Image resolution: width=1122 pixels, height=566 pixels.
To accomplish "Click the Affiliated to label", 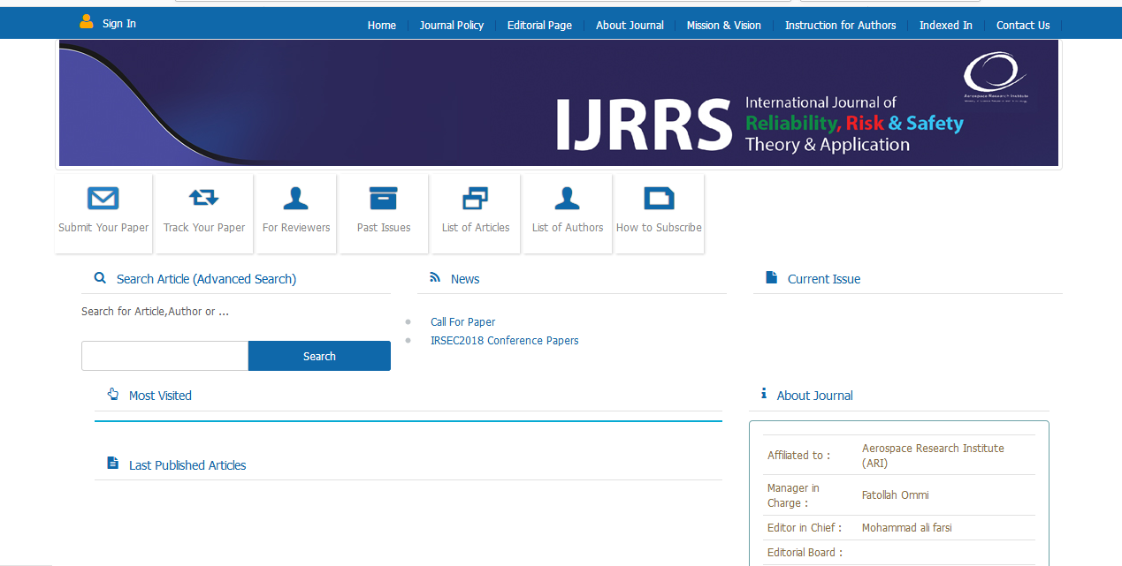I will point(799,456).
